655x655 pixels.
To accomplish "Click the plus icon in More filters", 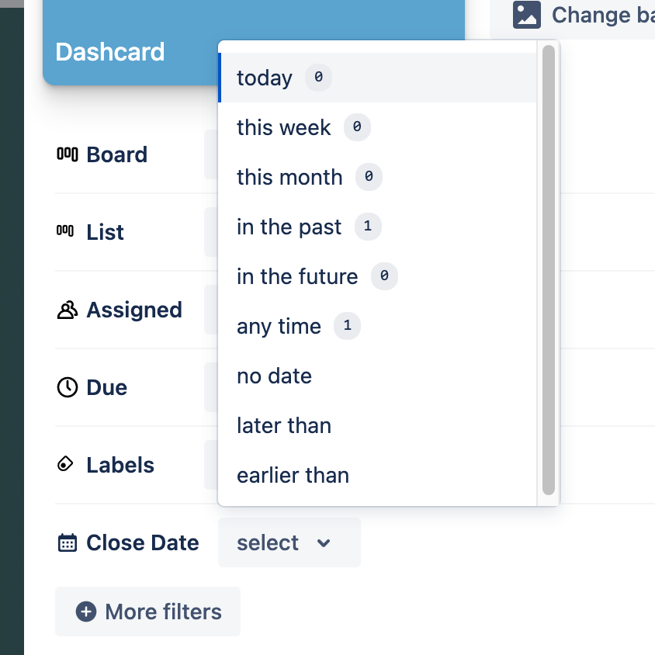I will [x=86, y=612].
